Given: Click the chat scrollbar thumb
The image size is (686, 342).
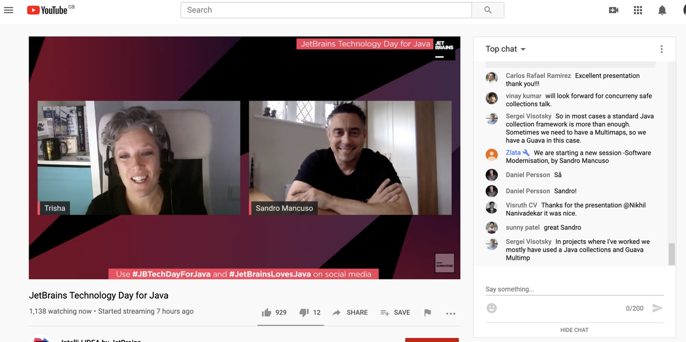Looking at the screenshot, I should tap(672, 254).
